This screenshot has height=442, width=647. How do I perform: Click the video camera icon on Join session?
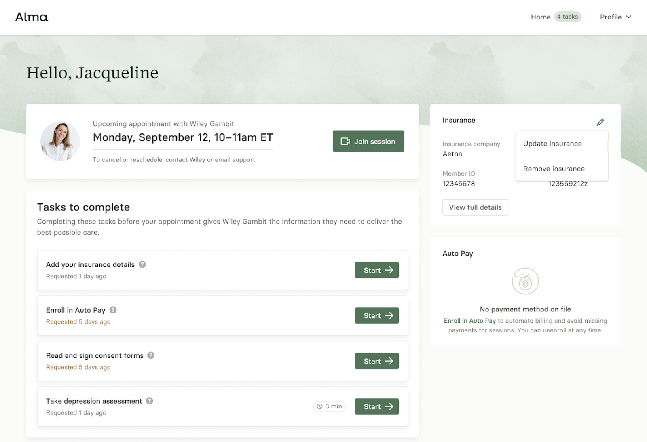coord(346,141)
